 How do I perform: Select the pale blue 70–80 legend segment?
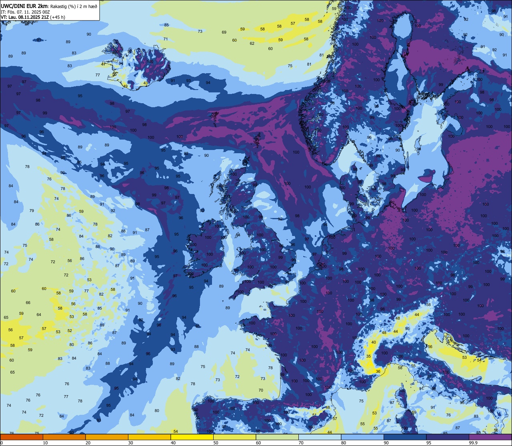[320, 437]
